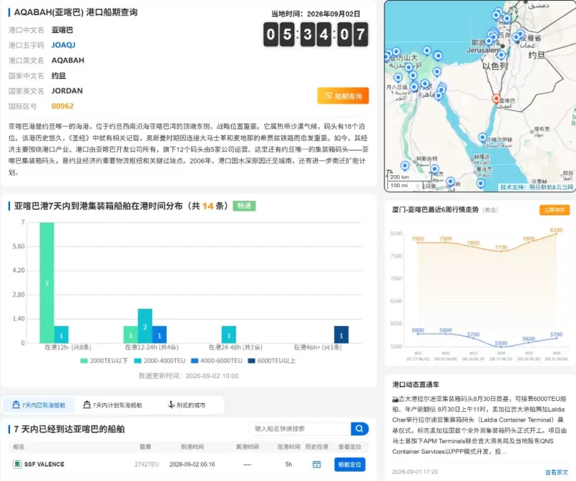
Task: Switch to the 7天内已到港船舶 tab
Action: click(x=39, y=405)
